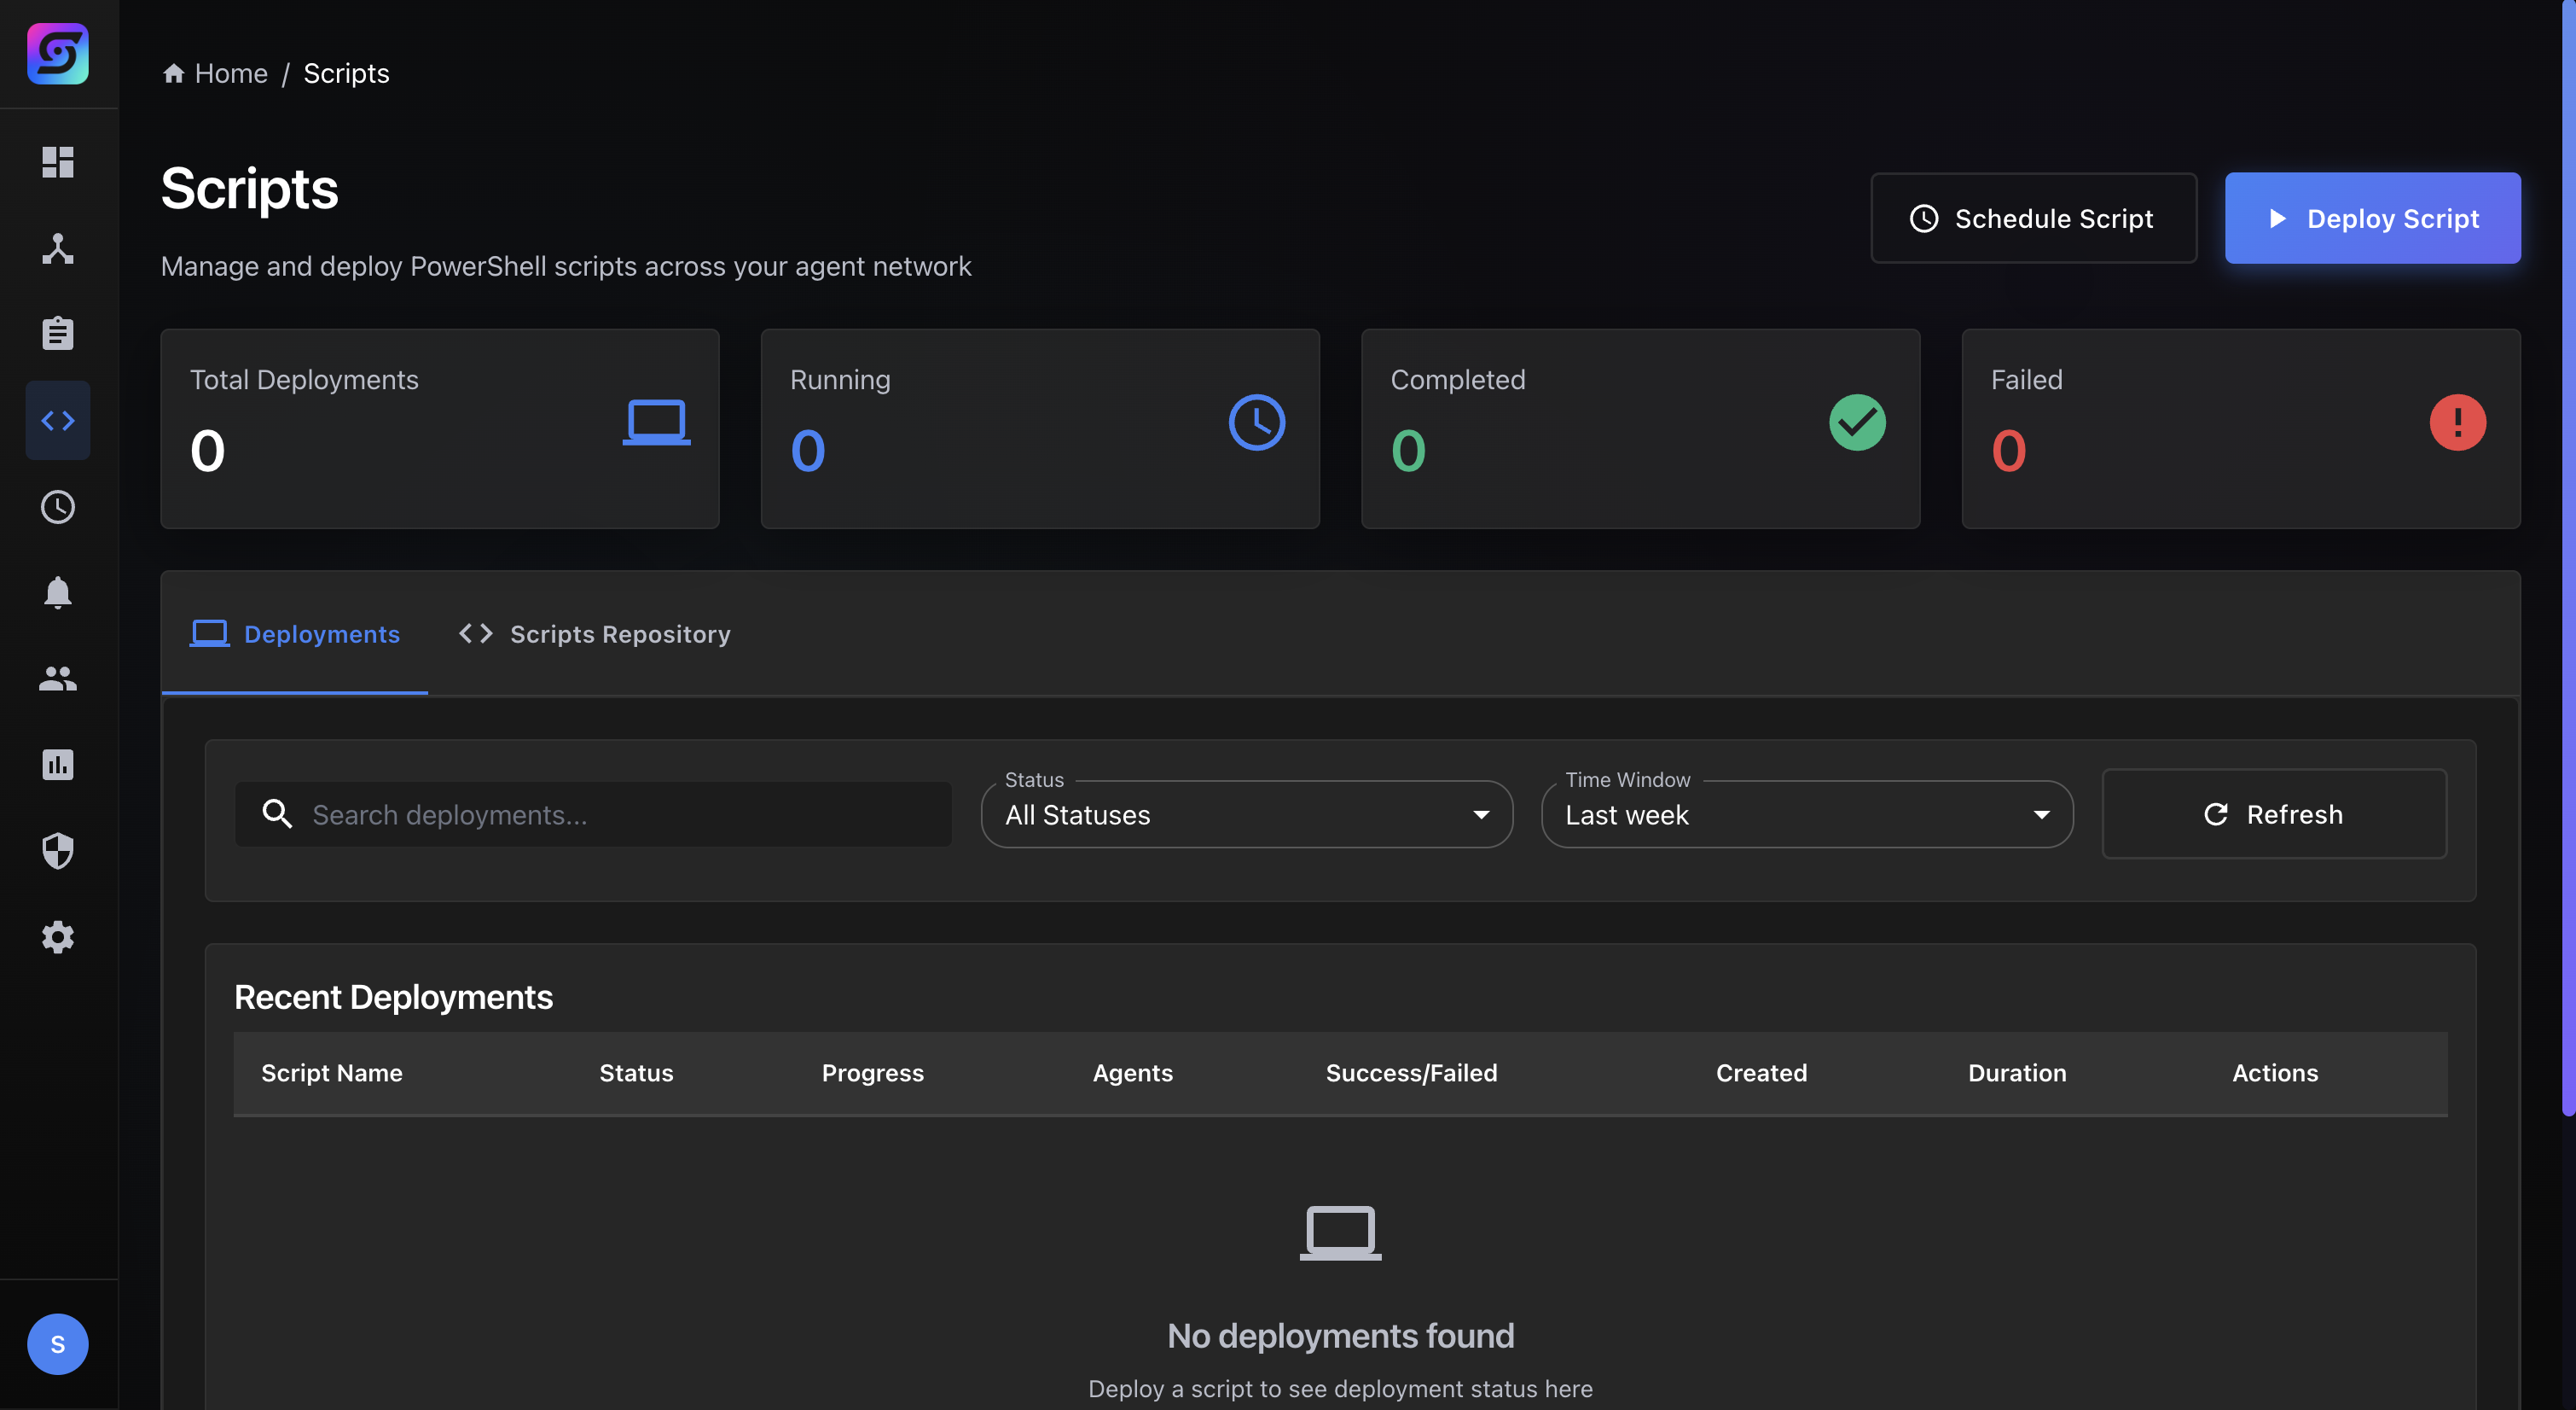Open the Status dropdown showing All Statuses
Screen dimensions: 2576x1410
pyautogui.click(x=1246, y=814)
